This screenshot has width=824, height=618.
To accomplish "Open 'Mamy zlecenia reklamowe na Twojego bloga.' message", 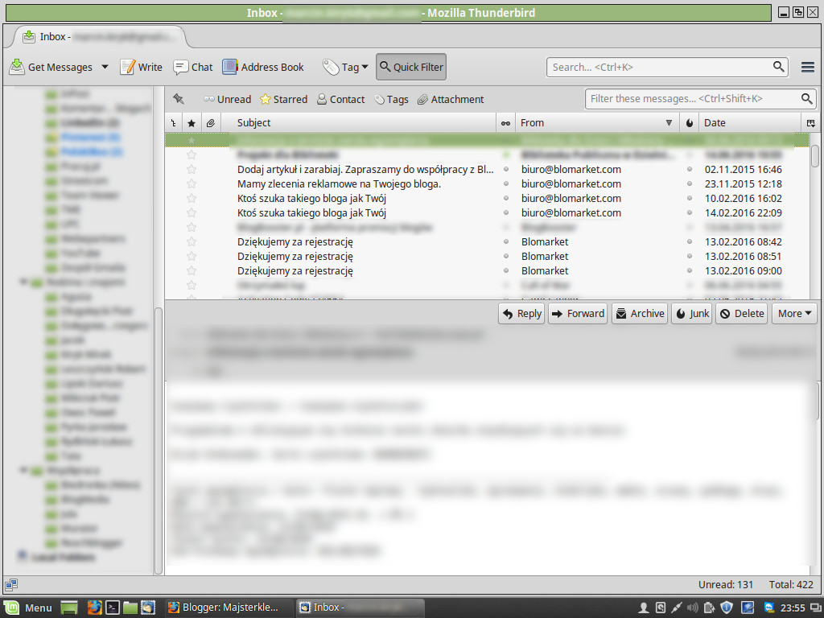I will point(339,184).
